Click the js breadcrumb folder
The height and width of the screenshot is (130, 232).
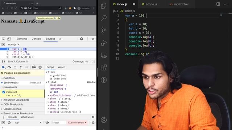coord(114,11)
